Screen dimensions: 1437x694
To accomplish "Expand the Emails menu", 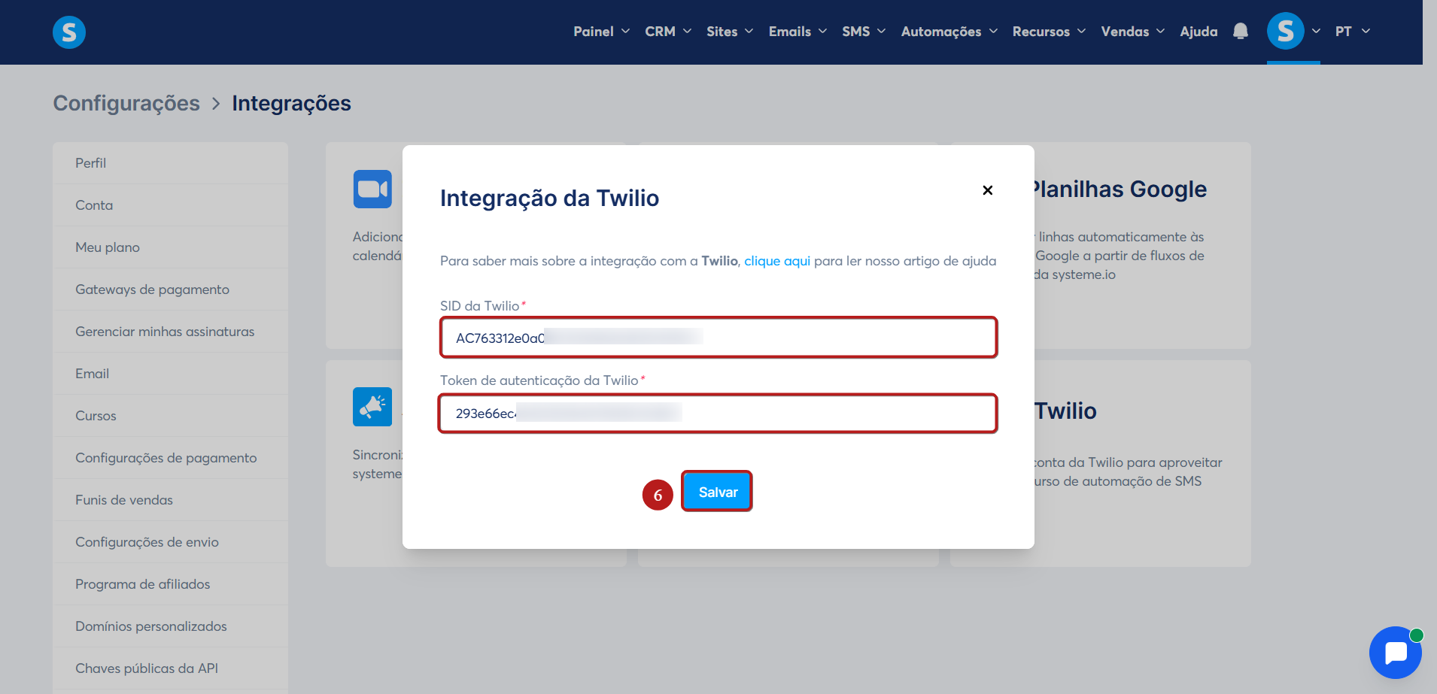I will pyautogui.click(x=797, y=32).
